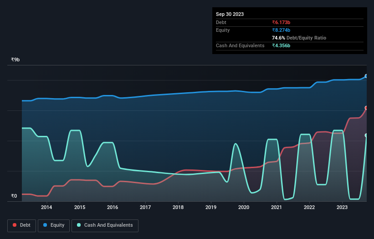Click the teal Cash endpoint marker on chart
The height and width of the screenshot is (239, 374).
[366, 135]
